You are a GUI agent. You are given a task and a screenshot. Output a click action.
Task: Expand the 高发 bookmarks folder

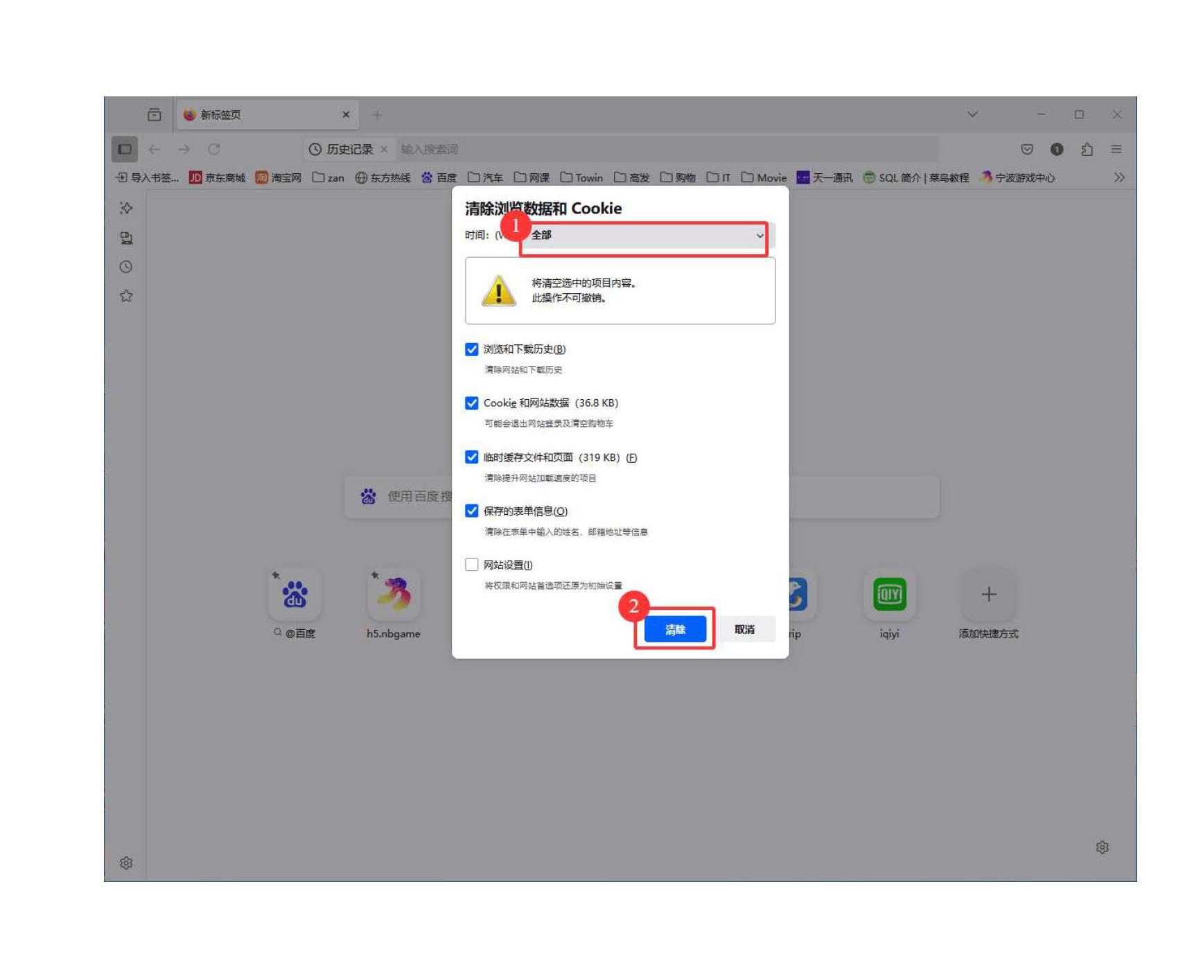[x=631, y=177]
